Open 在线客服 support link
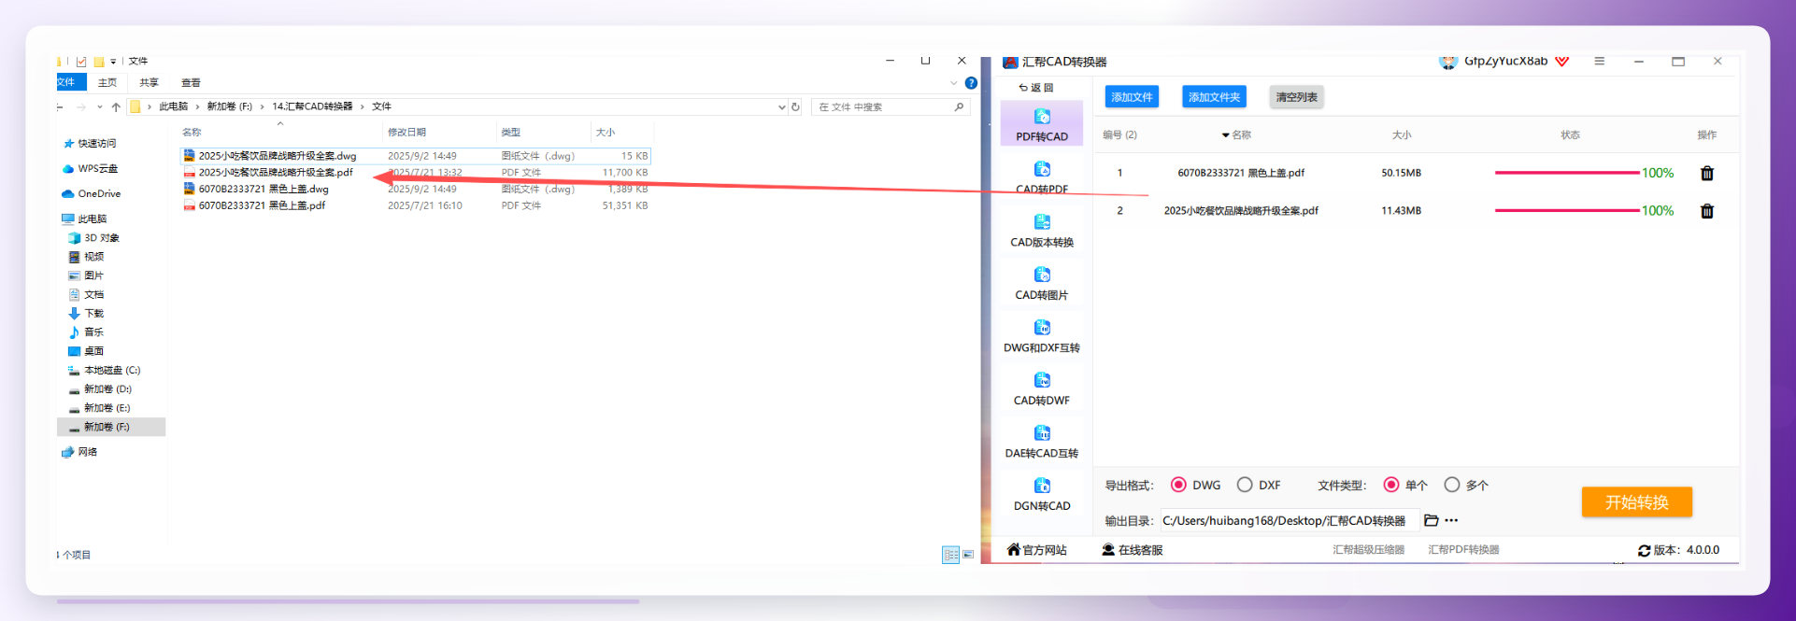Screen dimensions: 1796x621 click(x=1133, y=550)
